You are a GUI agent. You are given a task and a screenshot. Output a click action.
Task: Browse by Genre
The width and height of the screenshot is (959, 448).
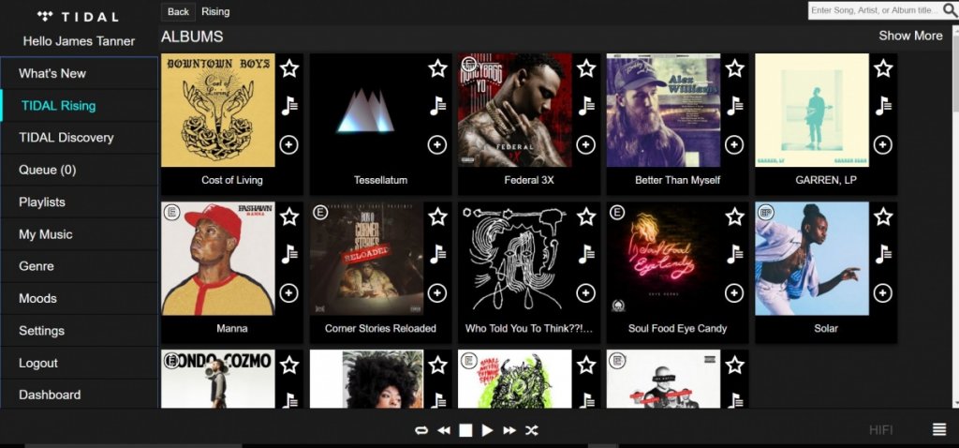click(x=80, y=266)
